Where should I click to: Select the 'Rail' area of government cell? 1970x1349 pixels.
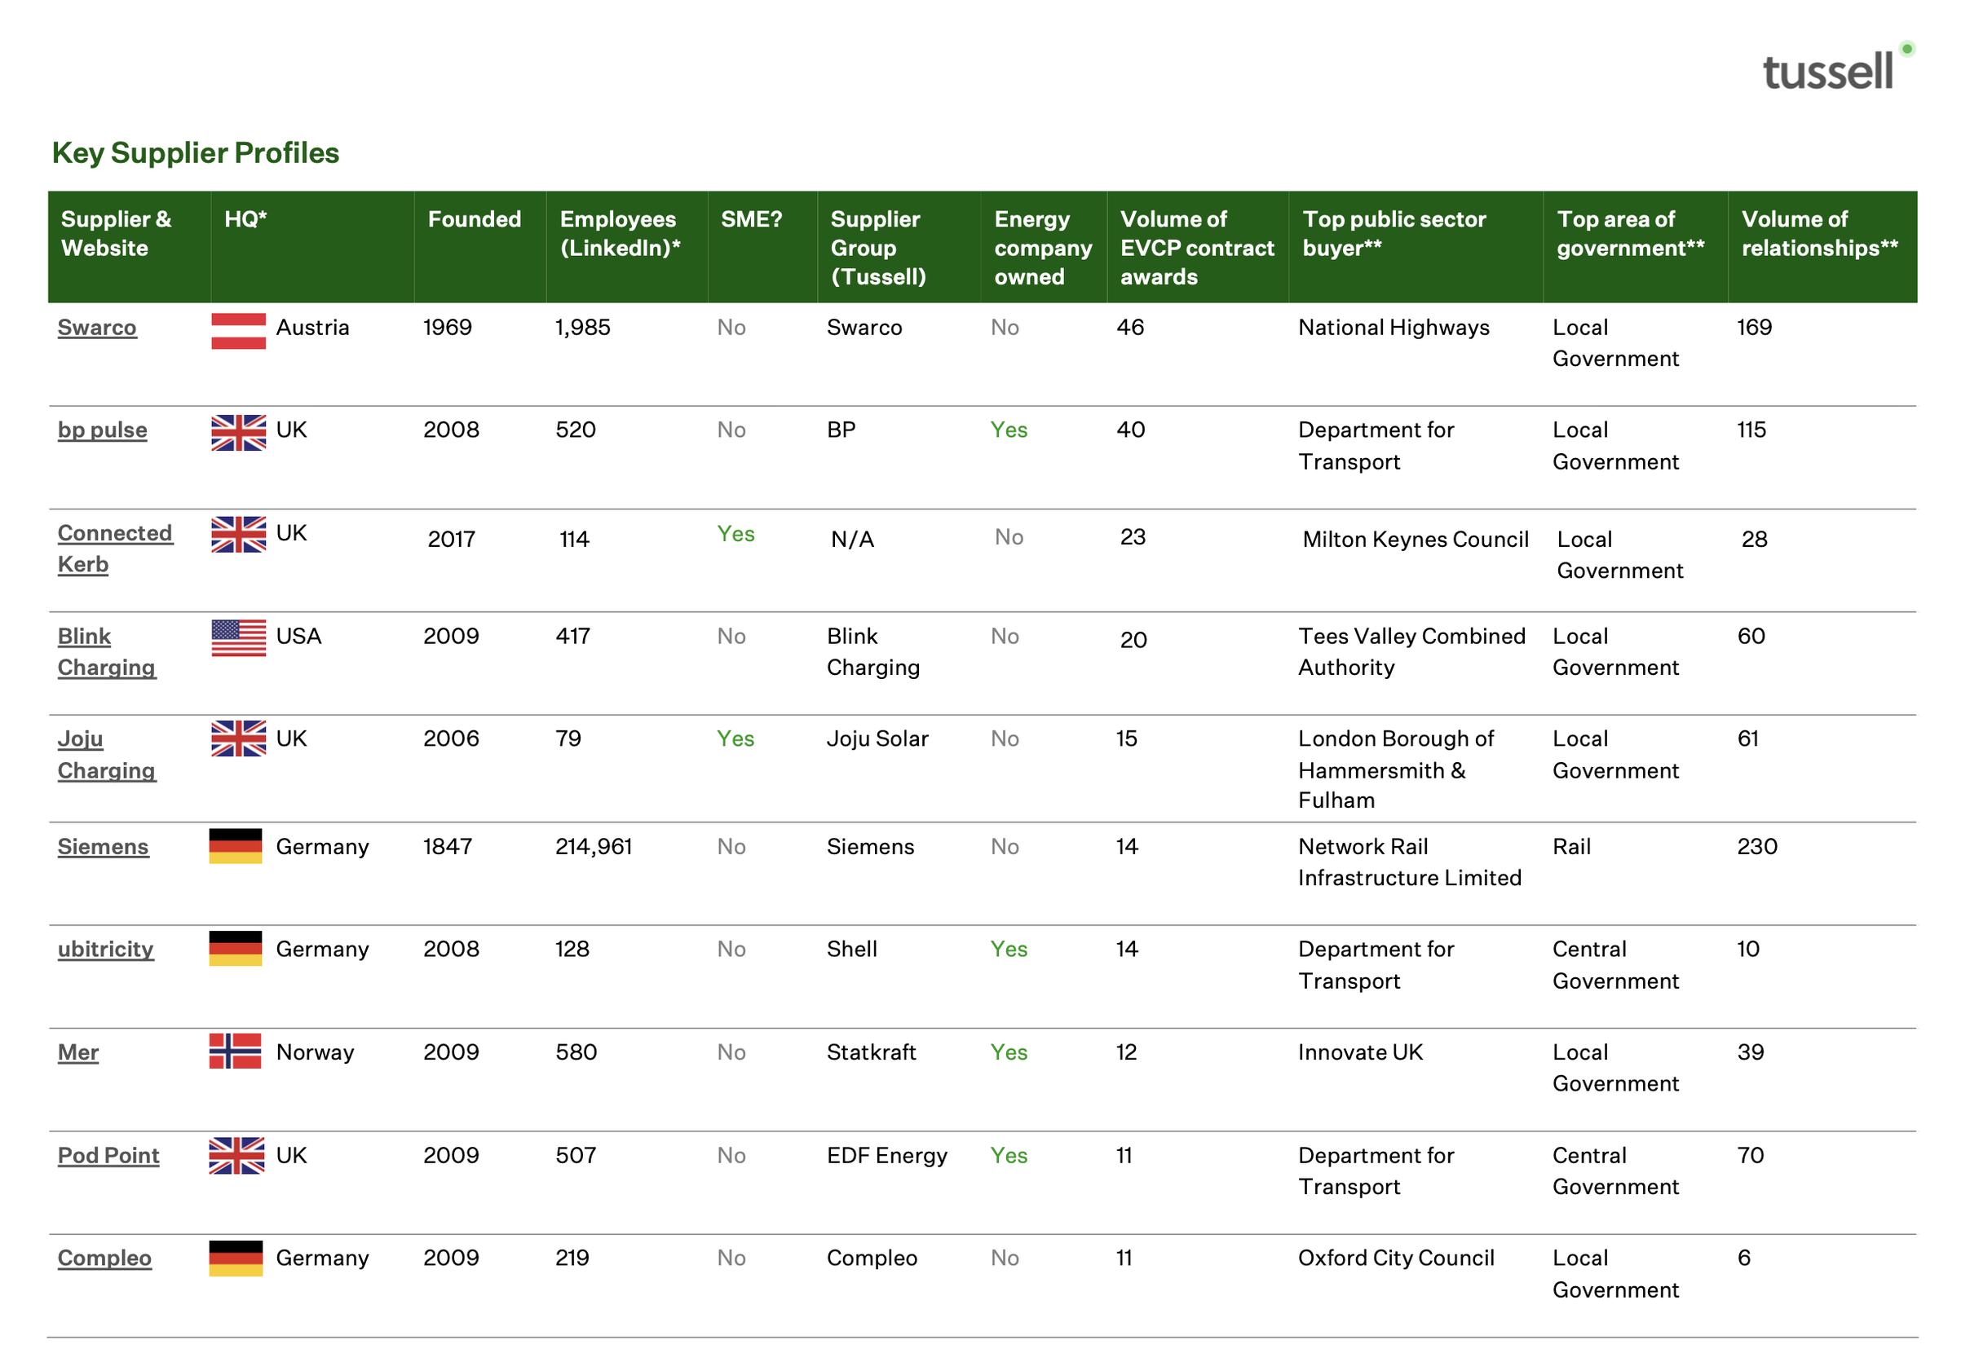click(1571, 847)
